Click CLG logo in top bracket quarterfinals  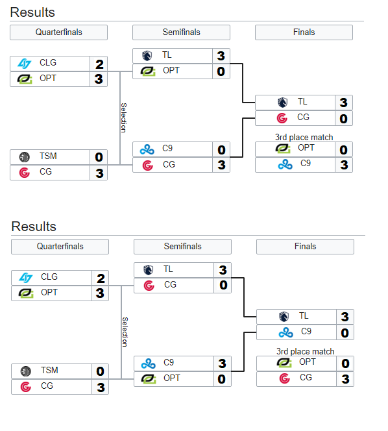(x=24, y=64)
